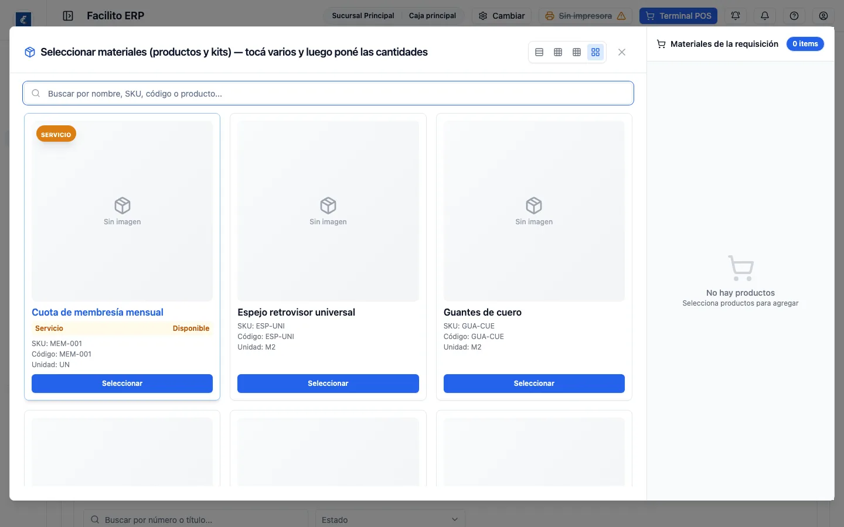
Task: Click the cart icon beside Materiales de la requisición
Action: pos(661,44)
